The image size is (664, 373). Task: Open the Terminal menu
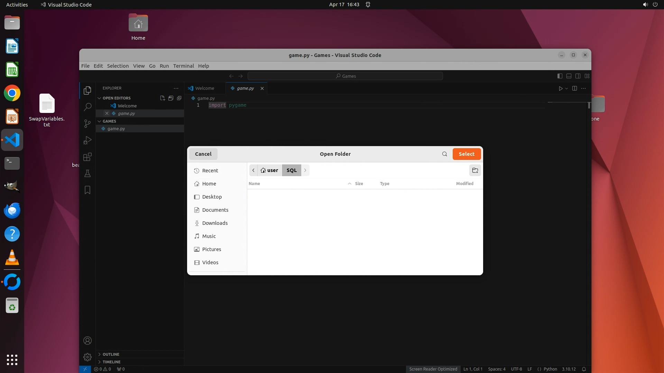pos(183,66)
